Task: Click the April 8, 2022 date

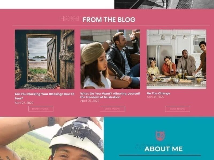Action: [x=156, y=97]
